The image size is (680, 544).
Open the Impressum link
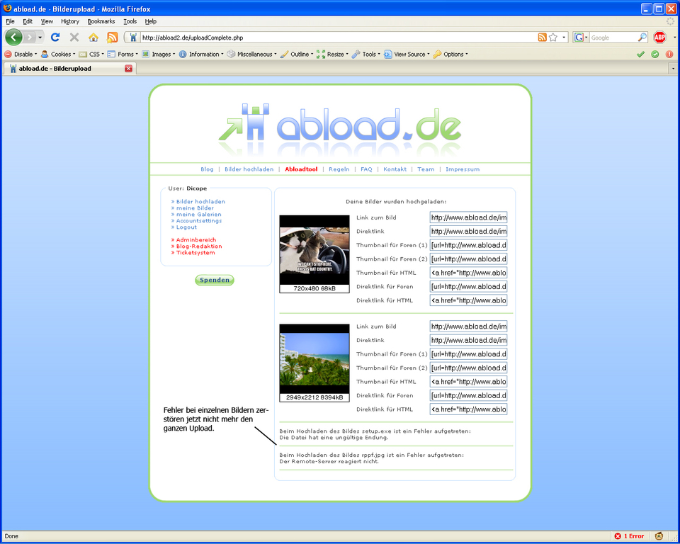click(x=463, y=169)
